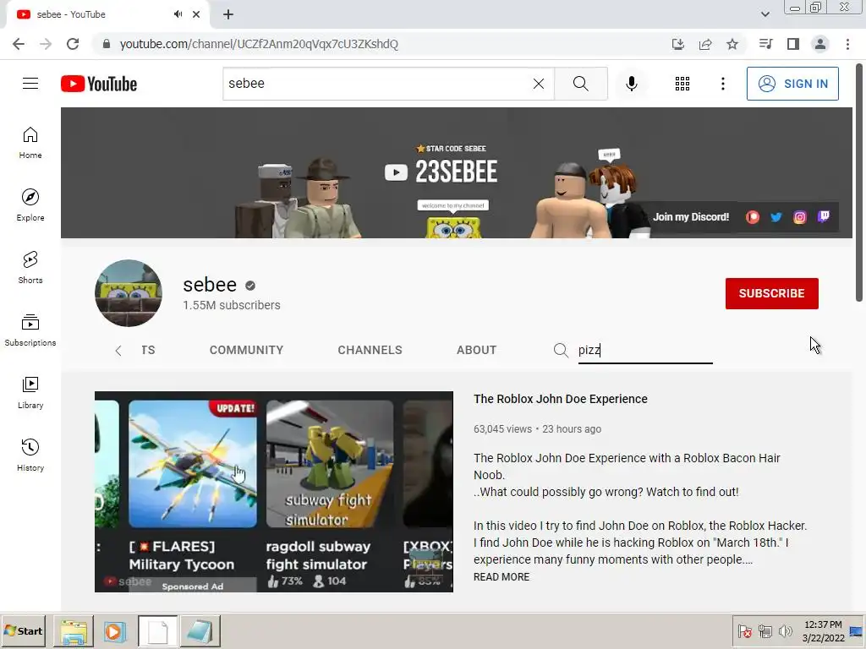Toggle the browser side panel
The width and height of the screenshot is (866, 649).
click(792, 44)
